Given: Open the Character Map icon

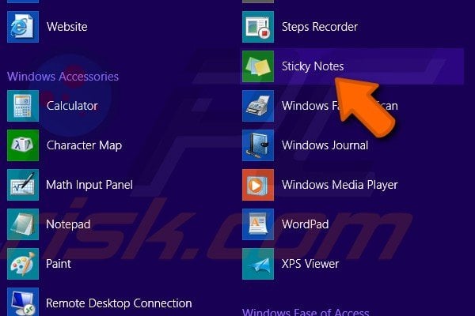Looking at the screenshot, I should click(x=23, y=145).
